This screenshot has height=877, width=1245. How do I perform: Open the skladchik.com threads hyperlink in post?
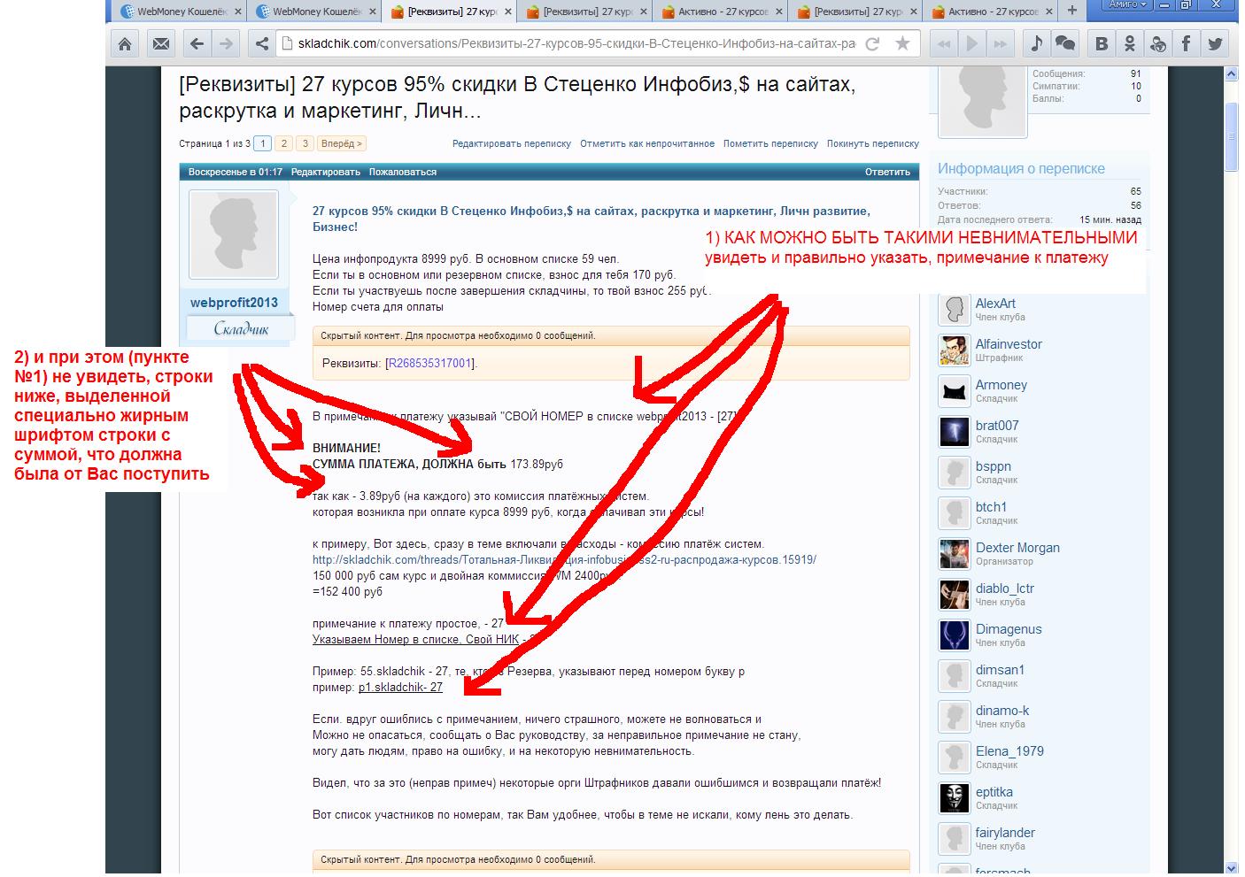point(564,560)
